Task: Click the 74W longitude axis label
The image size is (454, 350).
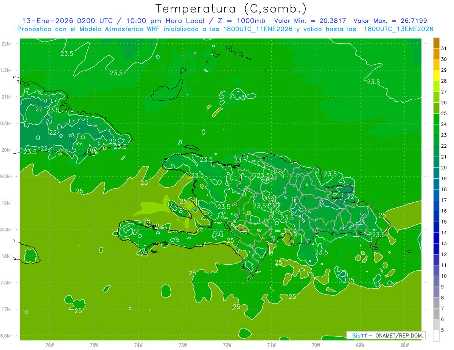Action: tap(138, 345)
